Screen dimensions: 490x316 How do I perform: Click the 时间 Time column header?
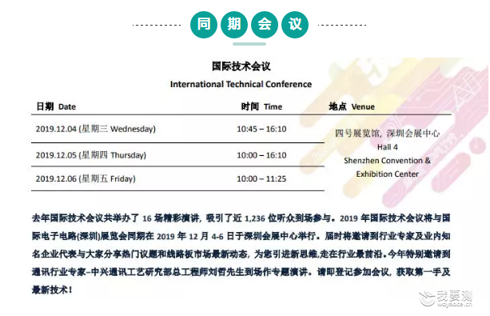pyautogui.click(x=261, y=106)
